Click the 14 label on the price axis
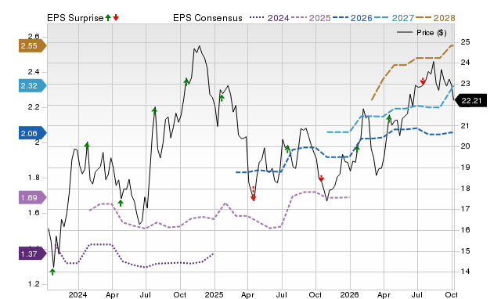501x299 pixels. click(x=465, y=272)
